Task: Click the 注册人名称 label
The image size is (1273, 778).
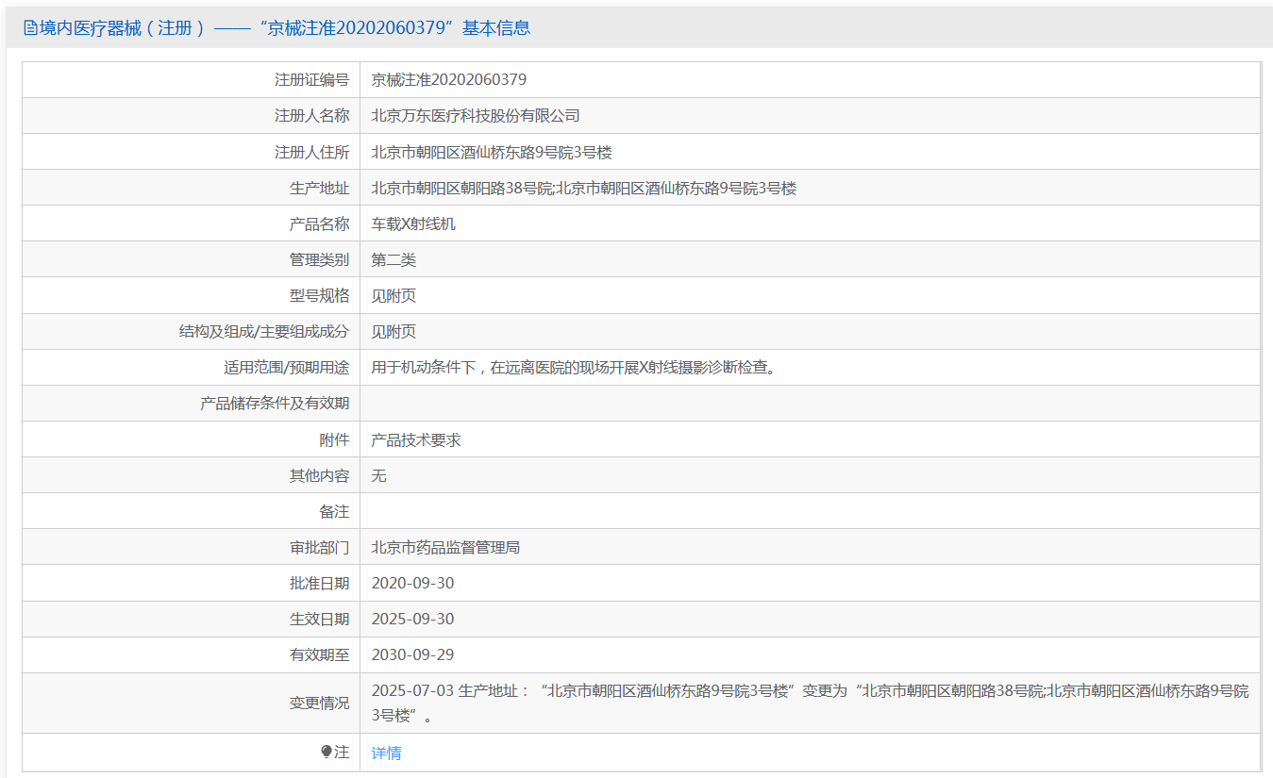Action: pyautogui.click(x=311, y=116)
